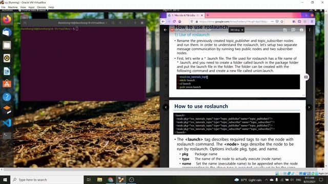
Task: Show hidden Windows tray icons
Action: click(x=266, y=179)
